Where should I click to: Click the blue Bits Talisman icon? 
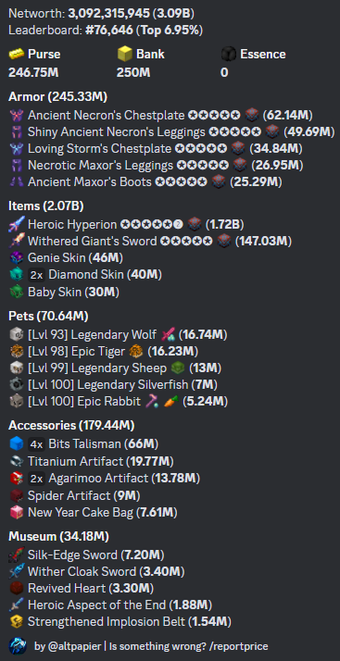coord(17,443)
